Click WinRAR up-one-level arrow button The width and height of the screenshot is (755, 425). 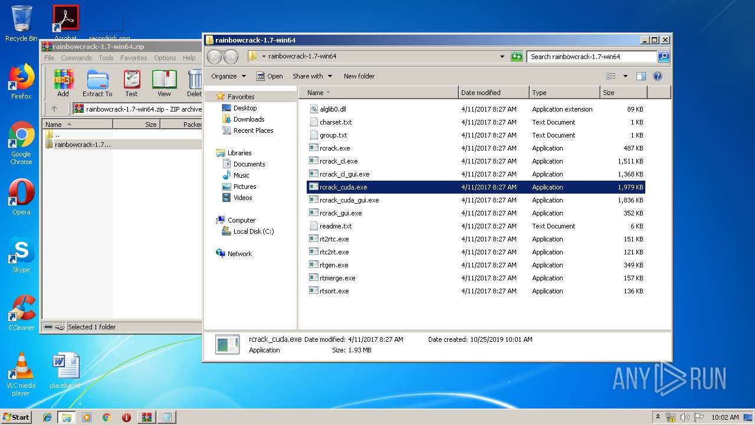pyautogui.click(x=54, y=109)
